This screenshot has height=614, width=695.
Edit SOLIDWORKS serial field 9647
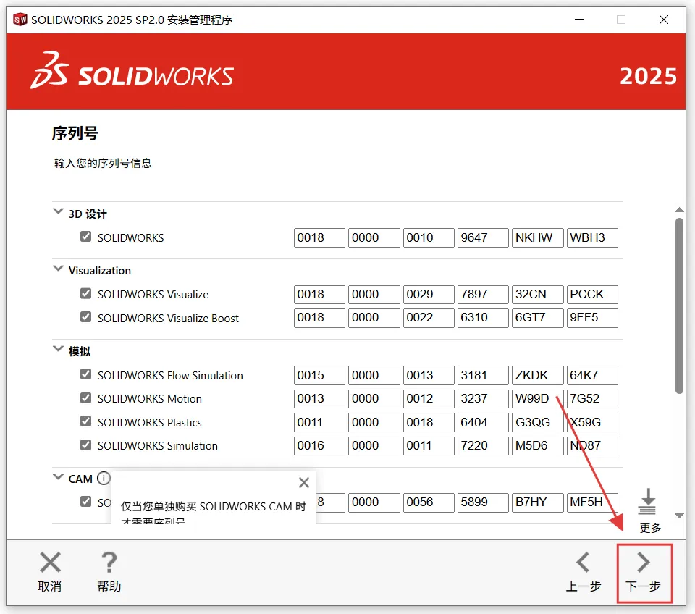pyautogui.click(x=483, y=237)
